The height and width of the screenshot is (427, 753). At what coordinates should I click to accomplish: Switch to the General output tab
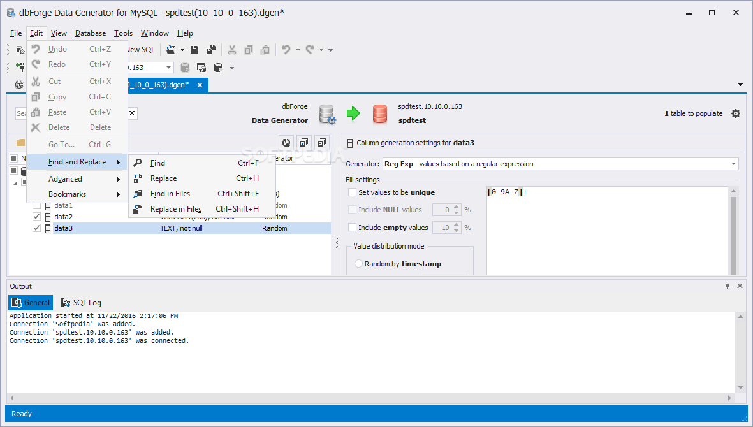(x=31, y=303)
